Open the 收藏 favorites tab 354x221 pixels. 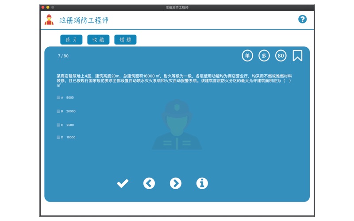[98, 40]
